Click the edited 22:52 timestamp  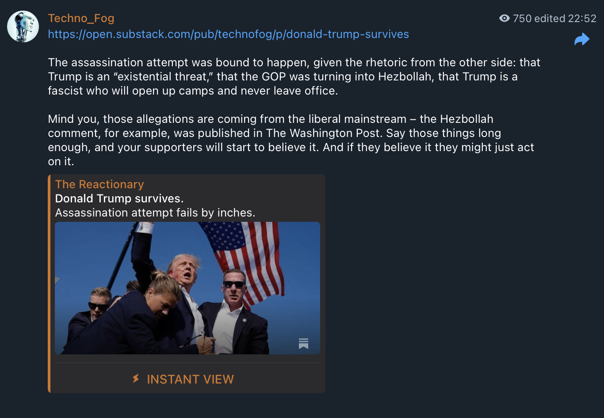click(566, 18)
